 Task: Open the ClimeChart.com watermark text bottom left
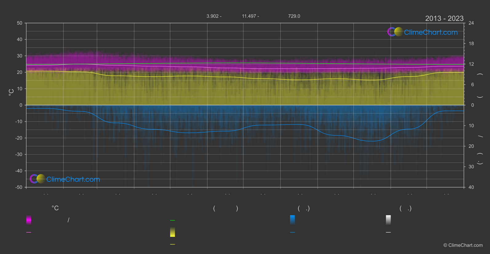coord(73,179)
